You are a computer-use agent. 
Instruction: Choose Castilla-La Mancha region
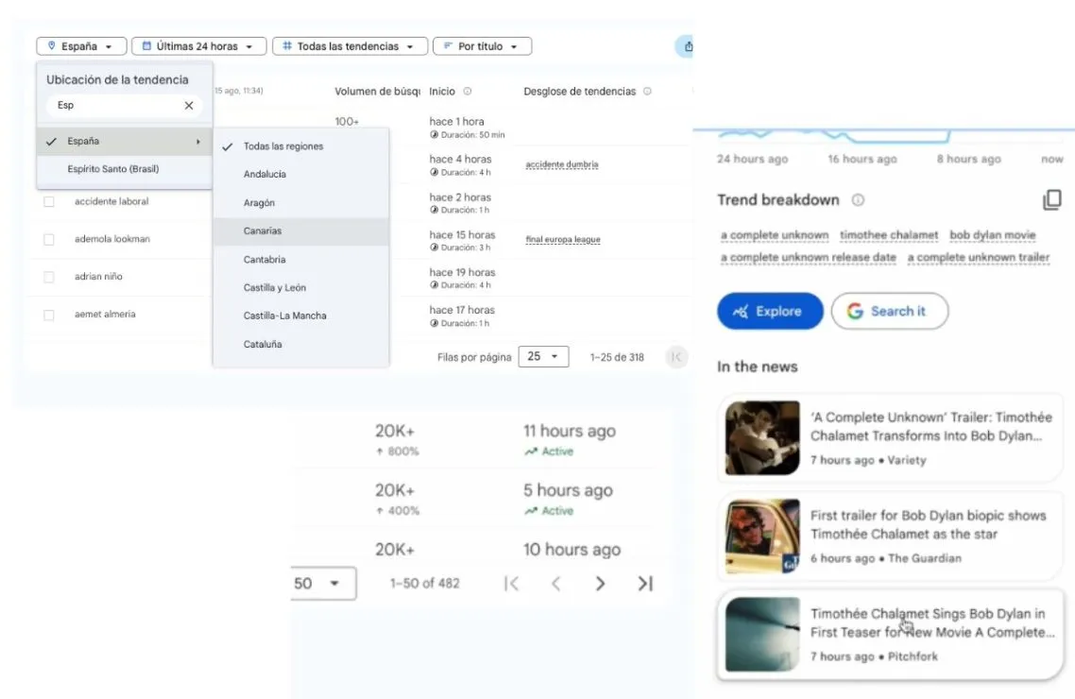click(301, 315)
